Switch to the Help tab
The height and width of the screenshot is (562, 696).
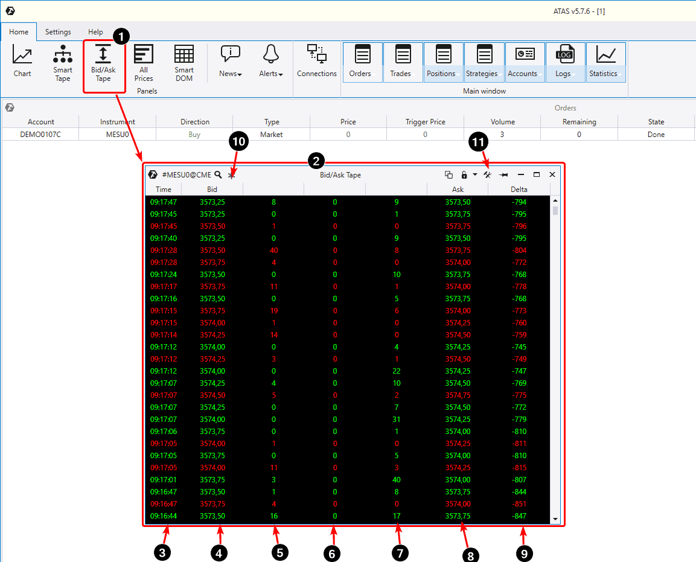[95, 32]
